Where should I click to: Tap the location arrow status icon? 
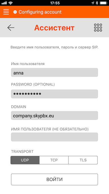click(93, 3)
